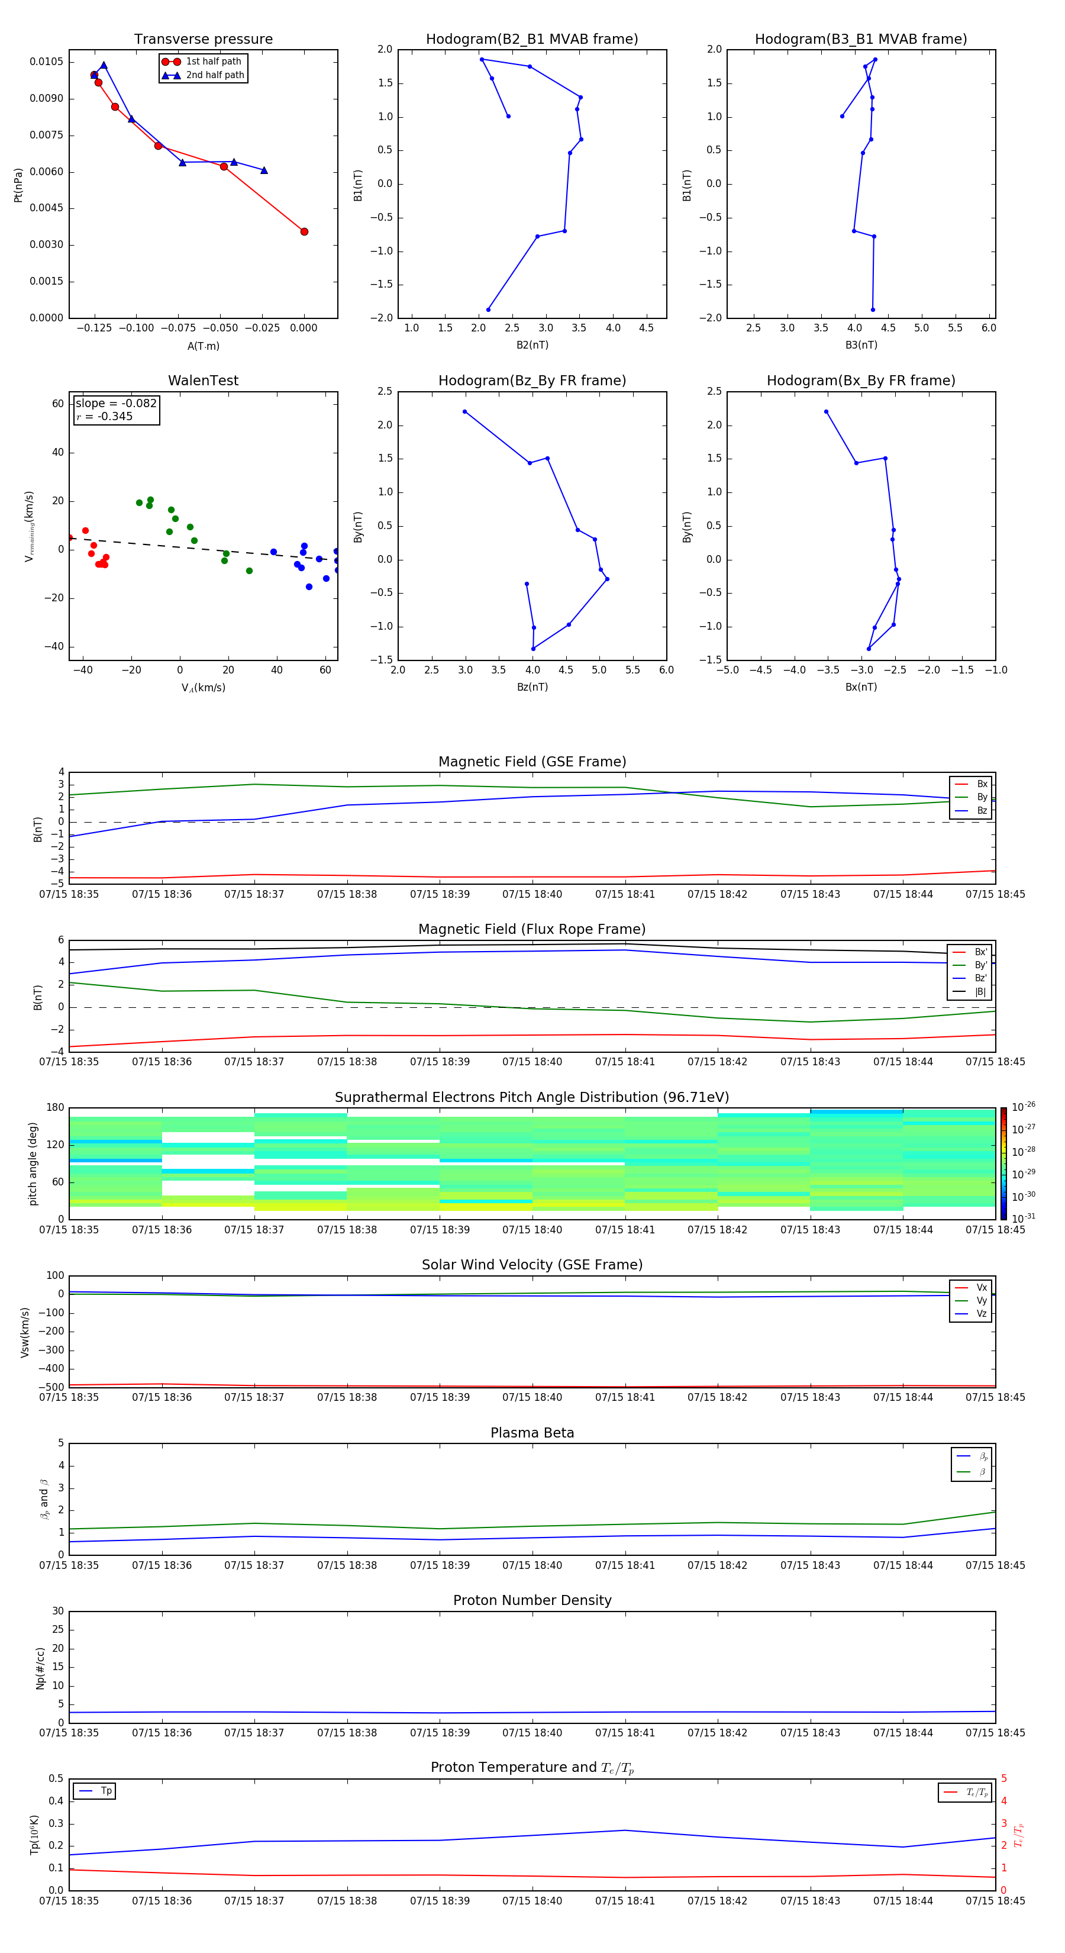Select the βp entry in Plasma Beta legend
Screen dimensions: 1065x1953
(972, 1456)
